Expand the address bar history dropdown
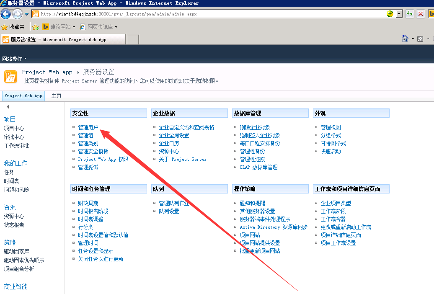The height and width of the screenshot is (294, 434). tap(399, 14)
